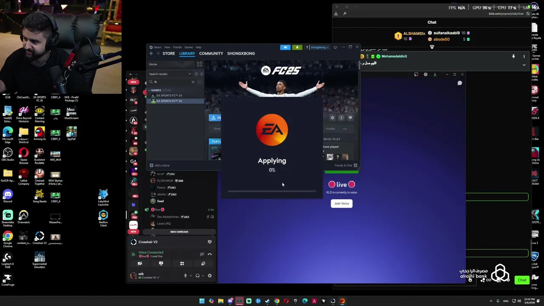The image size is (544, 306).
Task: Open Friends & Chat in Steam
Action: 346,165
